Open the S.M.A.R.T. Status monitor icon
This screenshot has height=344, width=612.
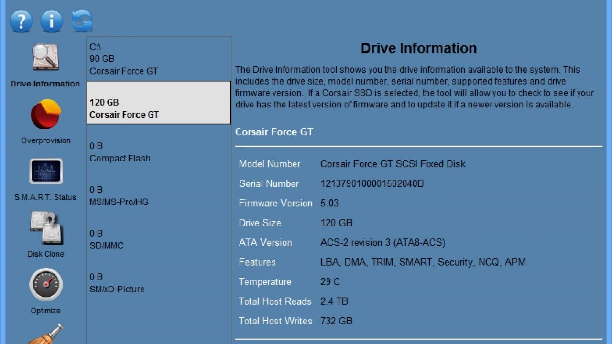point(45,171)
